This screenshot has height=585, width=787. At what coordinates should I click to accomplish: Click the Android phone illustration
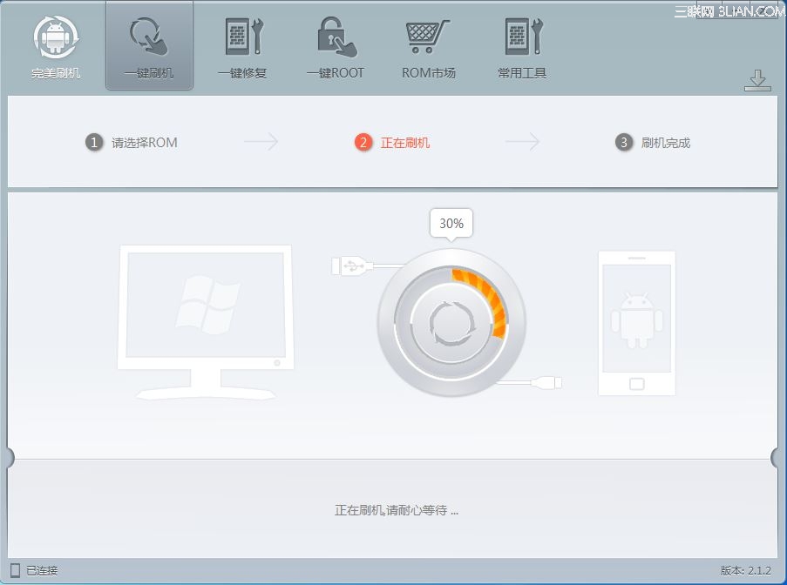pyautogui.click(x=636, y=323)
